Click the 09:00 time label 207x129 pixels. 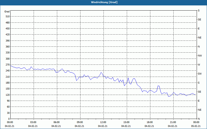click(x=80, y=122)
